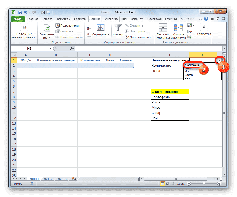Open the Структура tool
This screenshot has width=237, height=197.
[x=204, y=30]
